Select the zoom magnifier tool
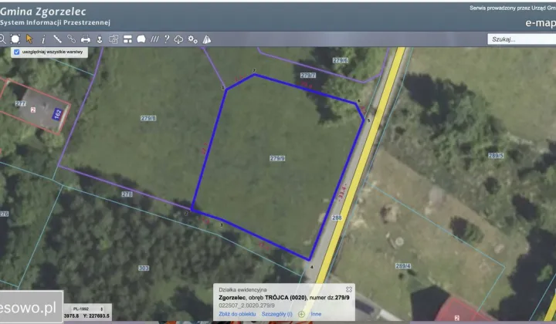This screenshot has width=556, height=324. (2, 39)
